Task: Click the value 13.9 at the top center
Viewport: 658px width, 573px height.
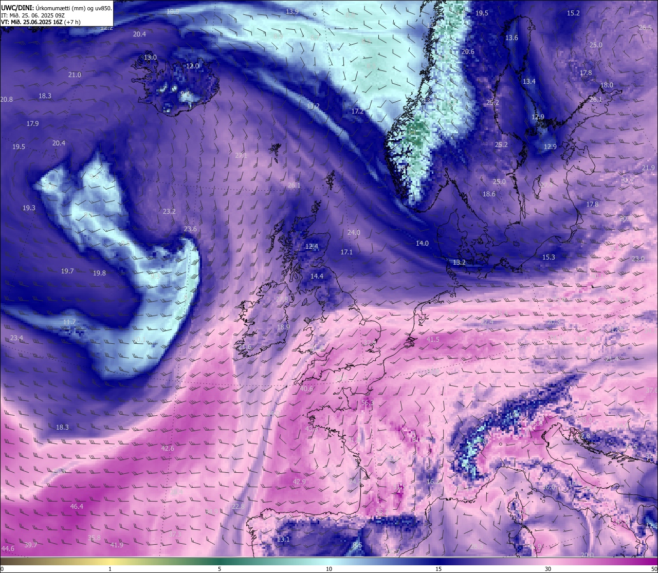Action: 292,12
